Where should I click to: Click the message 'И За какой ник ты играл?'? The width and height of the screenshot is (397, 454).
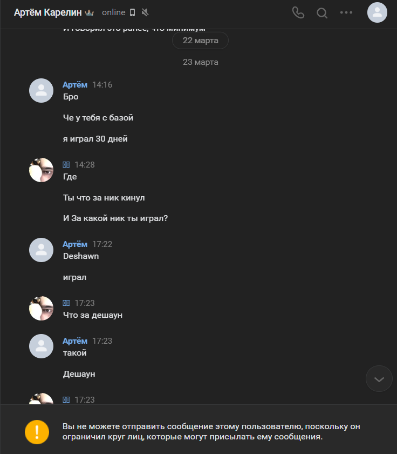115,219
